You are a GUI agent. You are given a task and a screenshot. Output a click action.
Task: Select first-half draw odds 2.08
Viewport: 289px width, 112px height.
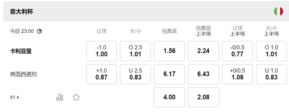203,97
